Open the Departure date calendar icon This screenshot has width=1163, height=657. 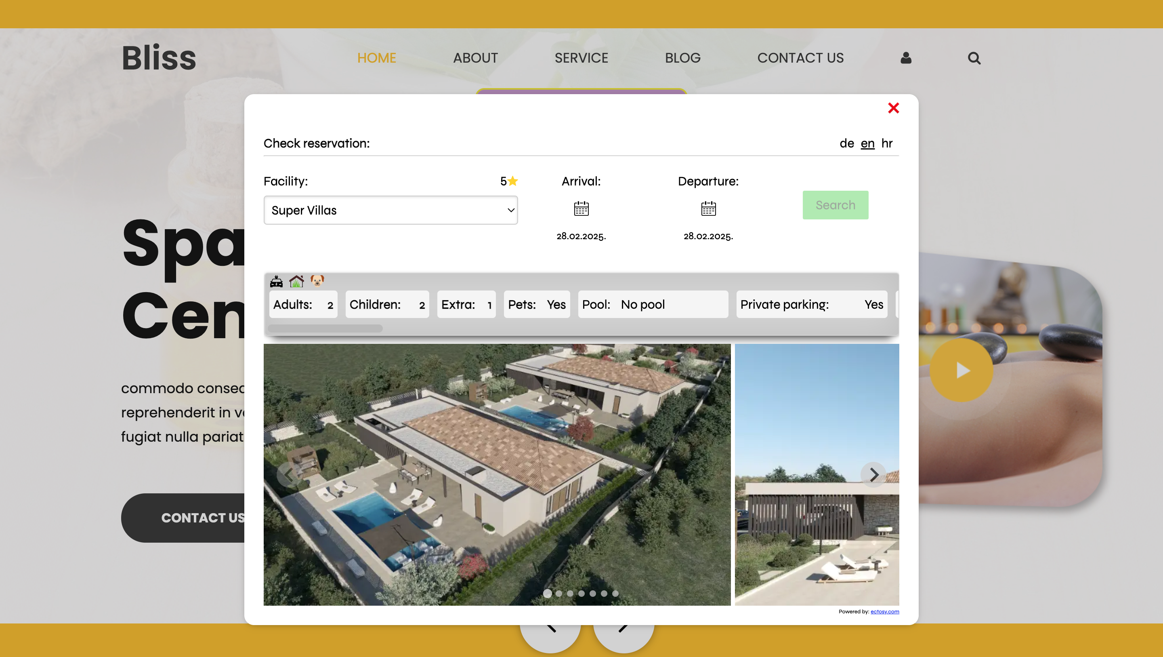tap(708, 209)
